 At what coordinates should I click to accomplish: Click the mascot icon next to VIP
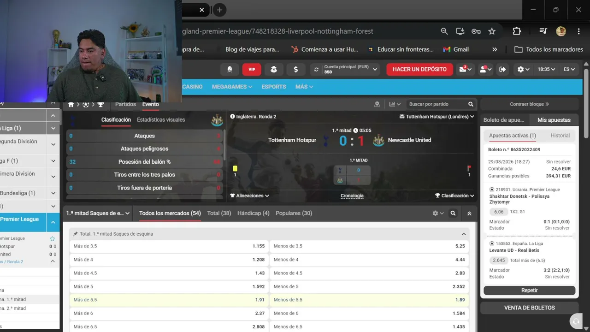274,69
